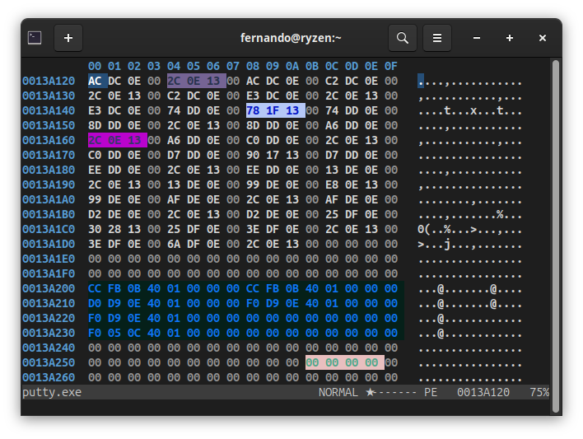Viewport: 583px width, 439px height.
Task: Click window title fernando@ryzen:~
Action: pyautogui.click(x=291, y=38)
